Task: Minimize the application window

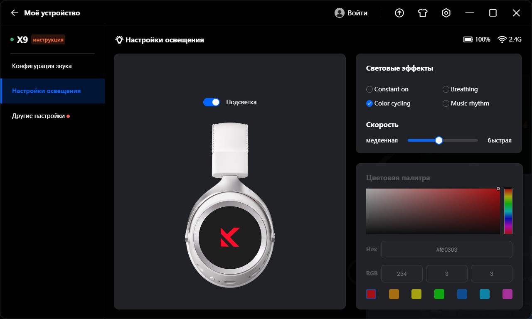Action: (x=470, y=13)
